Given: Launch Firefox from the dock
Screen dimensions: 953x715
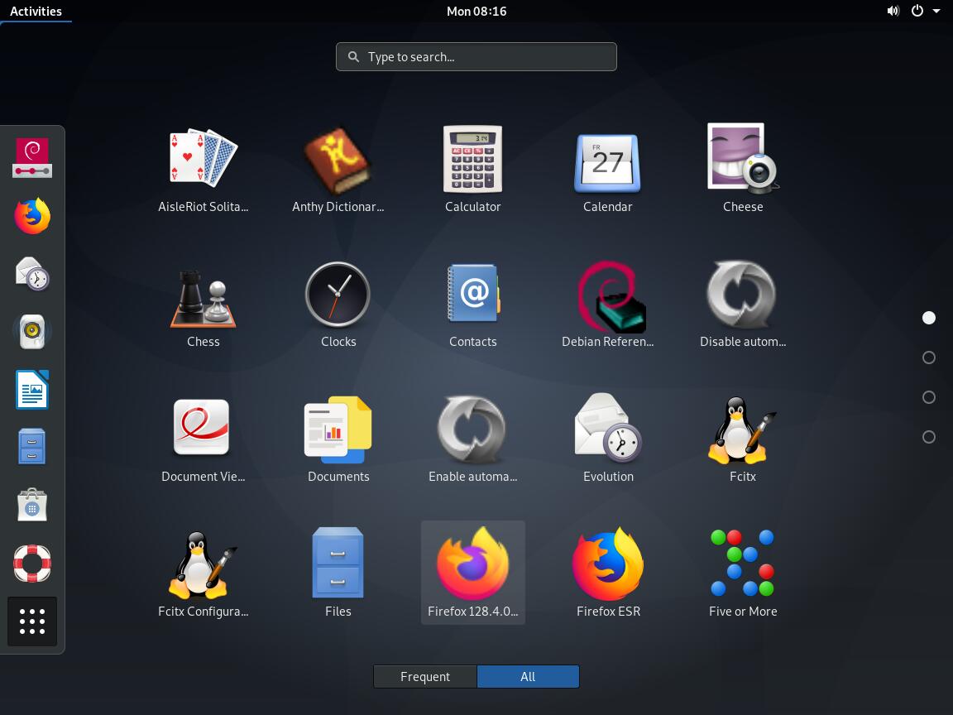Looking at the screenshot, I should [x=32, y=216].
